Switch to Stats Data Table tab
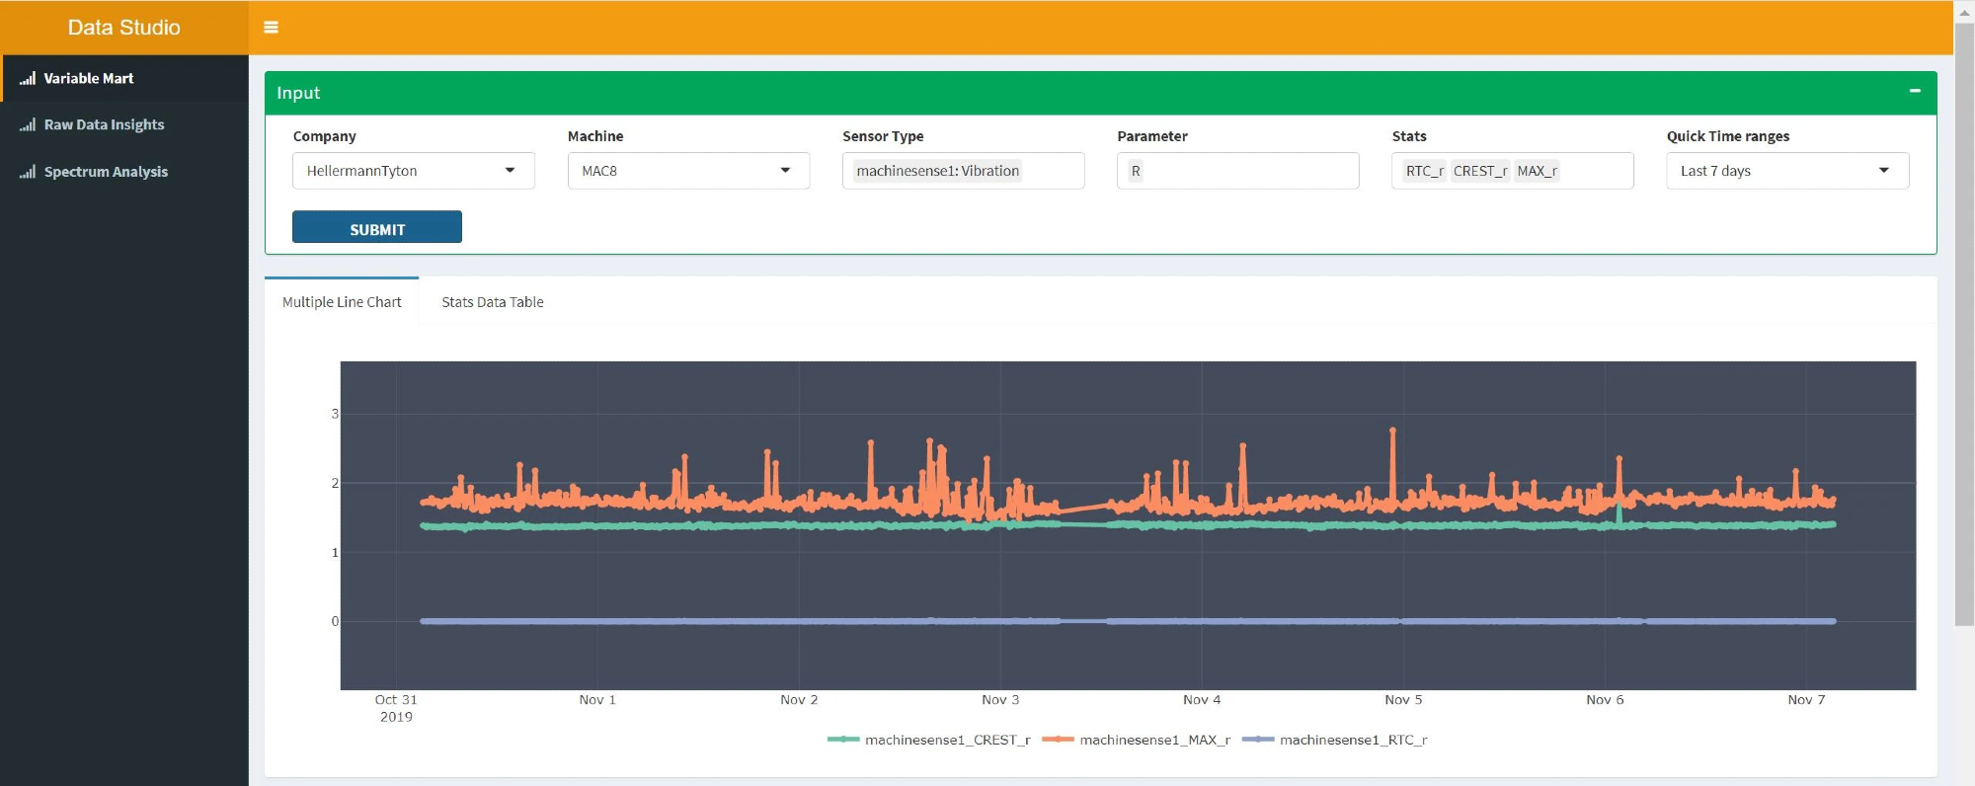This screenshot has width=1975, height=786. (x=493, y=302)
